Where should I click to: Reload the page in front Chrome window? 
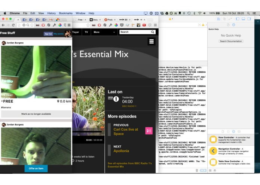[13, 25]
